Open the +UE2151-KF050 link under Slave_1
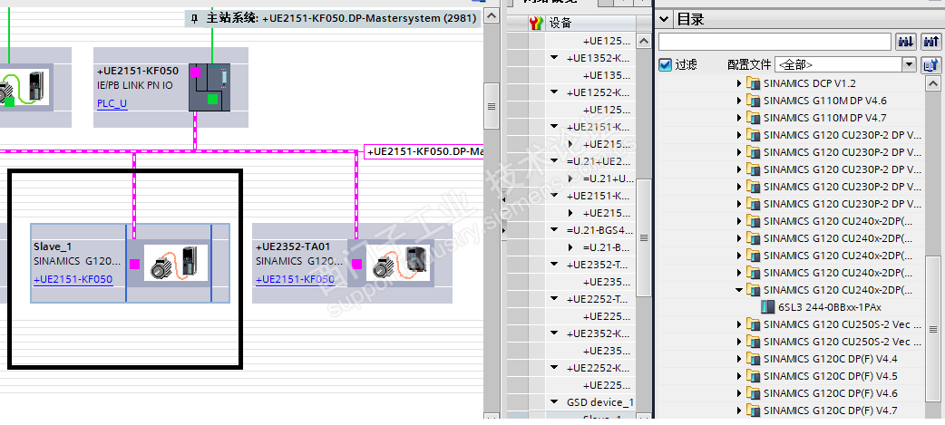The height and width of the screenshot is (425, 945). pos(73,279)
